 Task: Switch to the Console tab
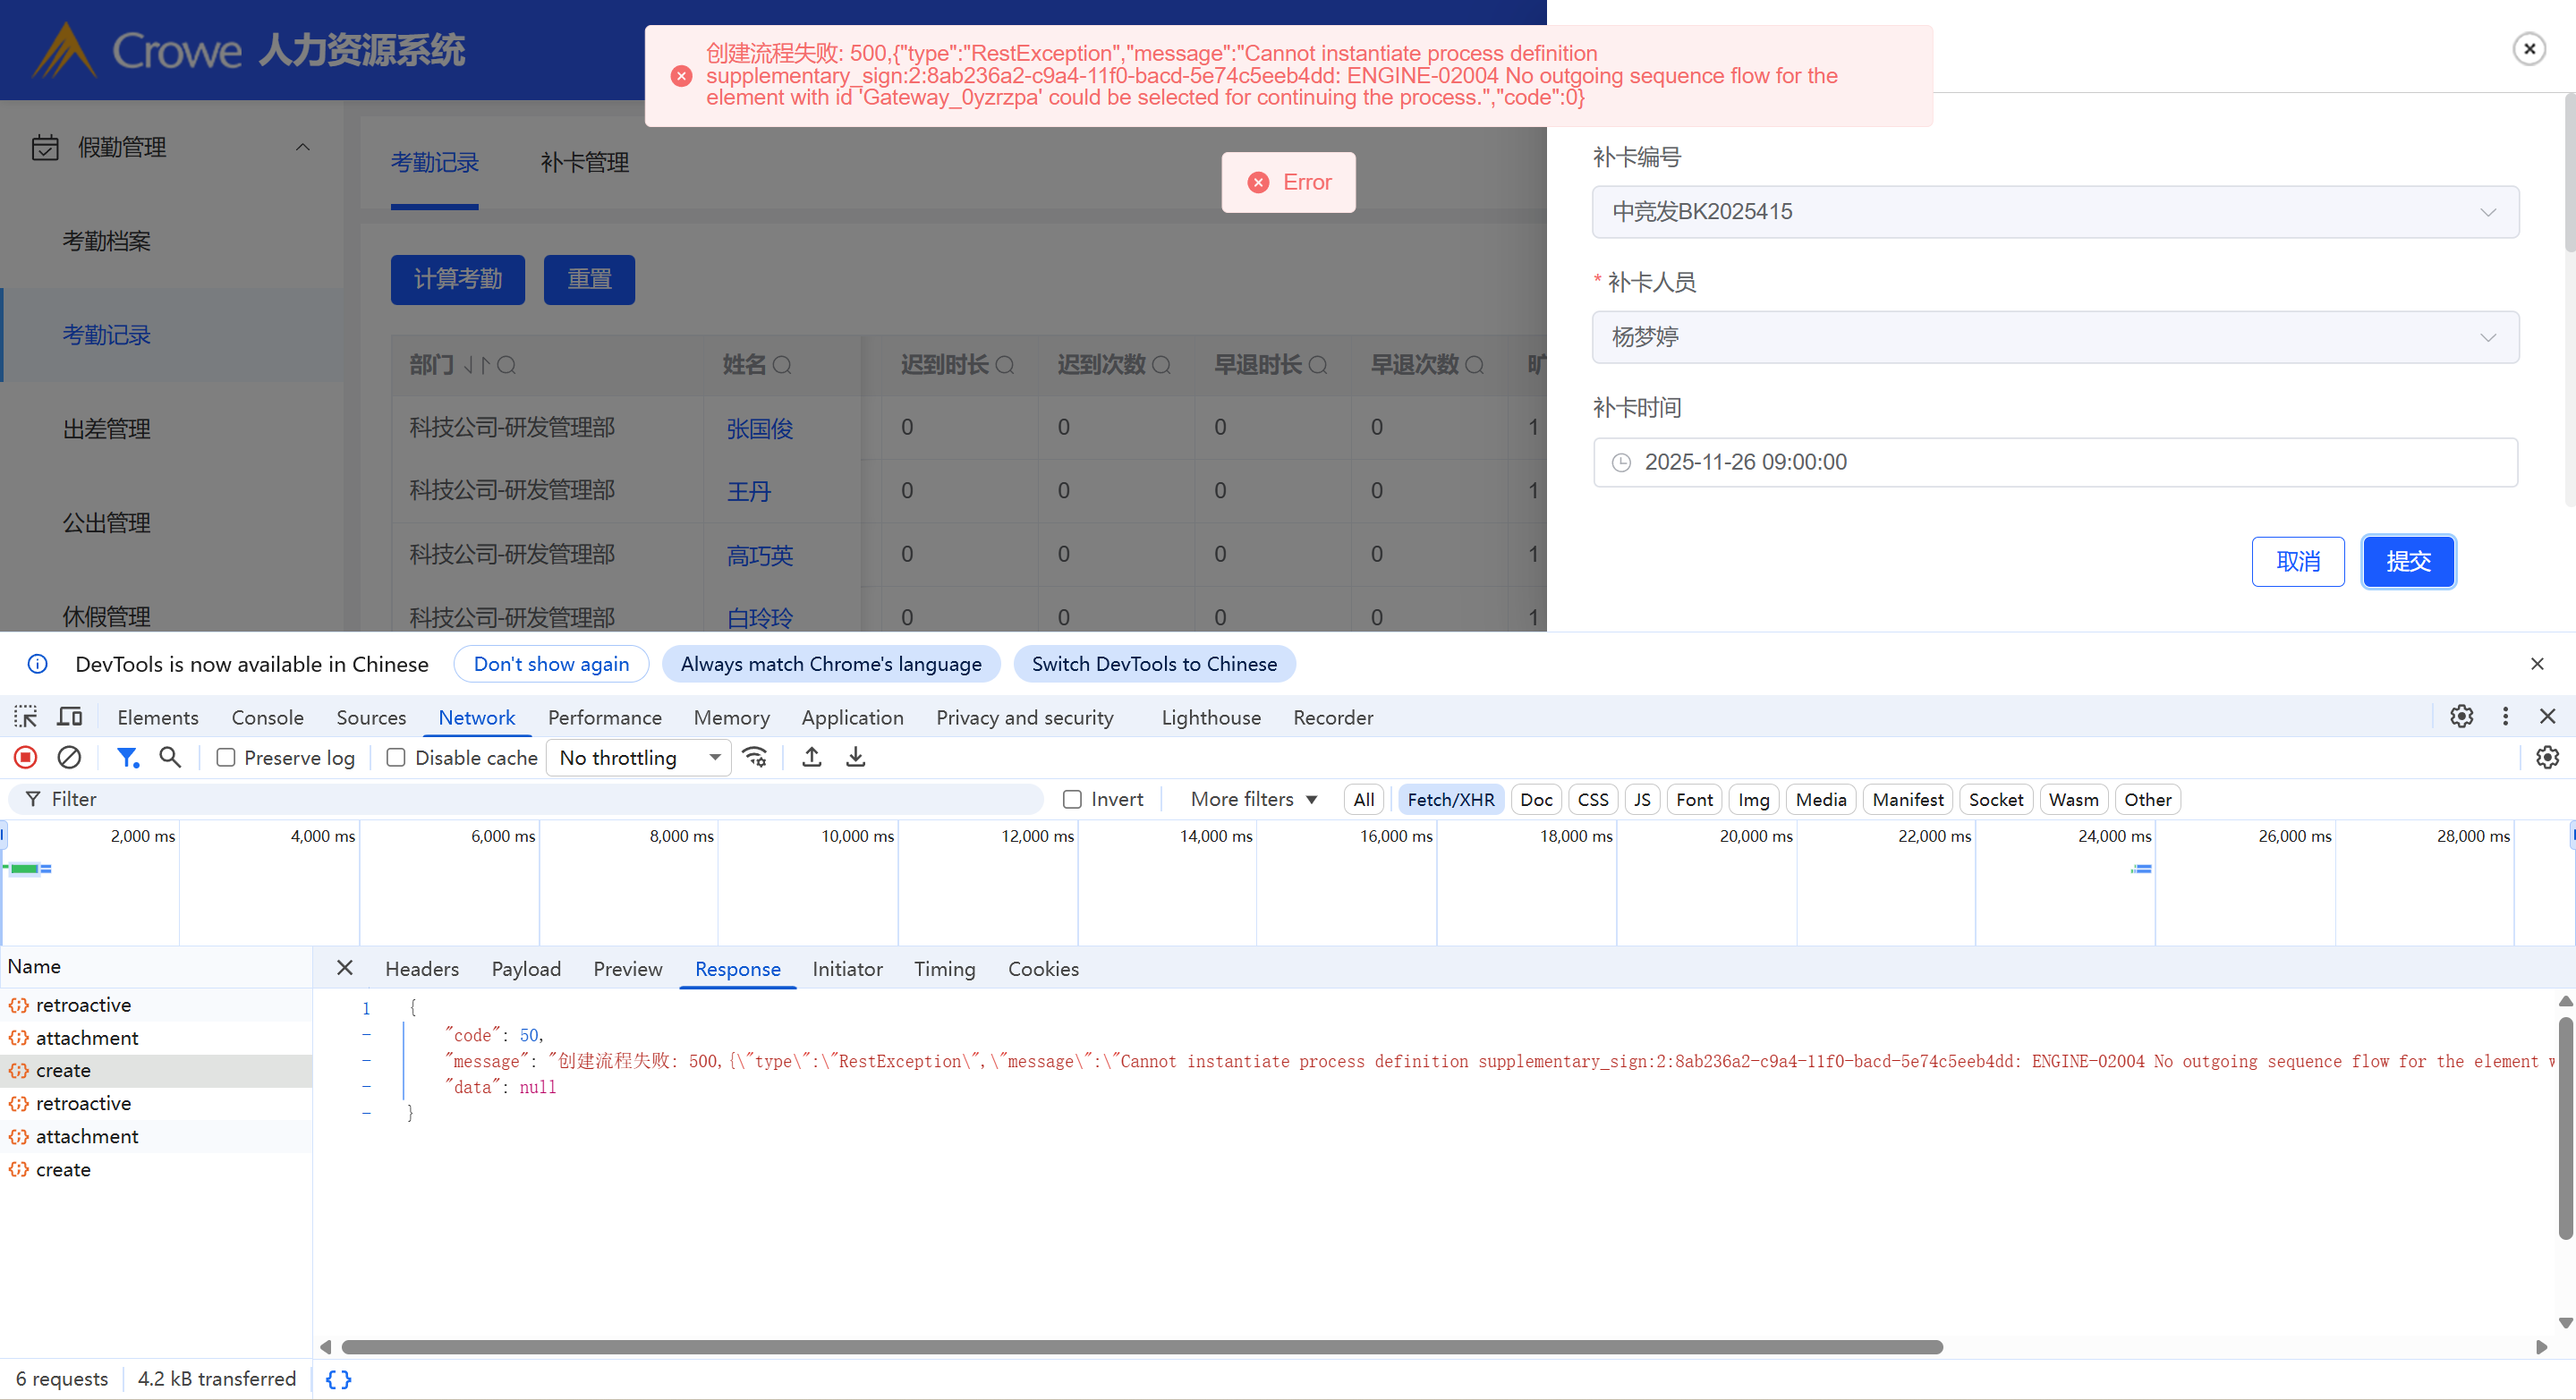pos(267,717)
